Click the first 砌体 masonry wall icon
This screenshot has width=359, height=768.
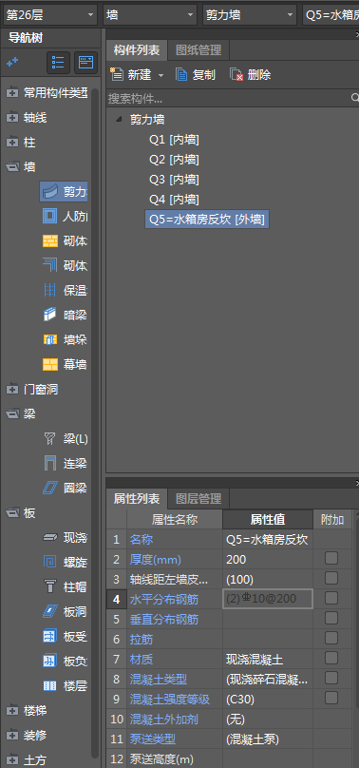pos(50,241)
